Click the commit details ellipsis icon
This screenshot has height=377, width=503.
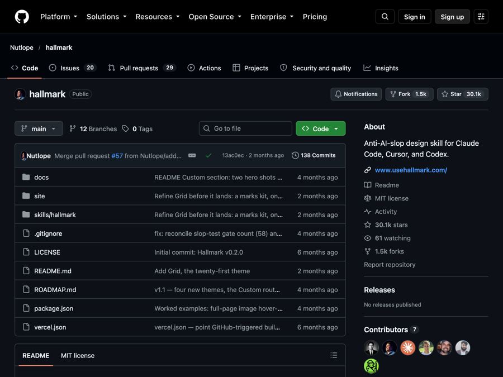coord(192,155)
